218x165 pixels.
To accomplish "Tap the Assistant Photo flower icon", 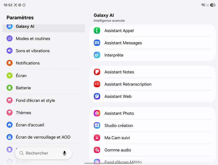I will pos(97,113).
